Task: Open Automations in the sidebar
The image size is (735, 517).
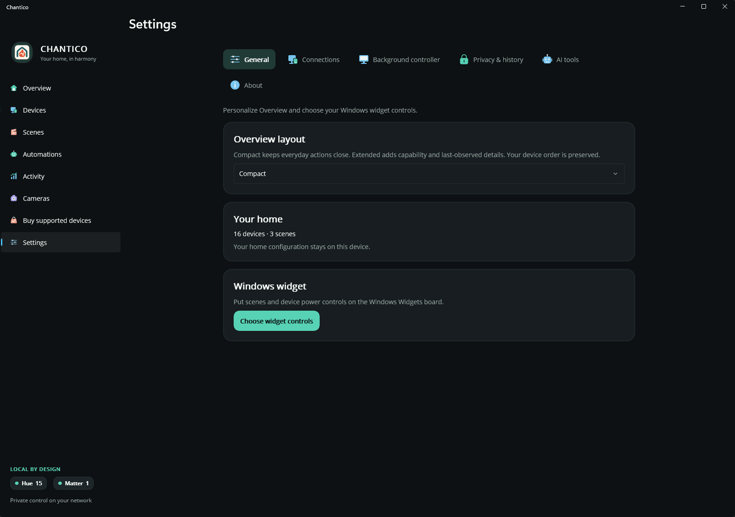Action: pyautogui.click(x=61, y=154)
